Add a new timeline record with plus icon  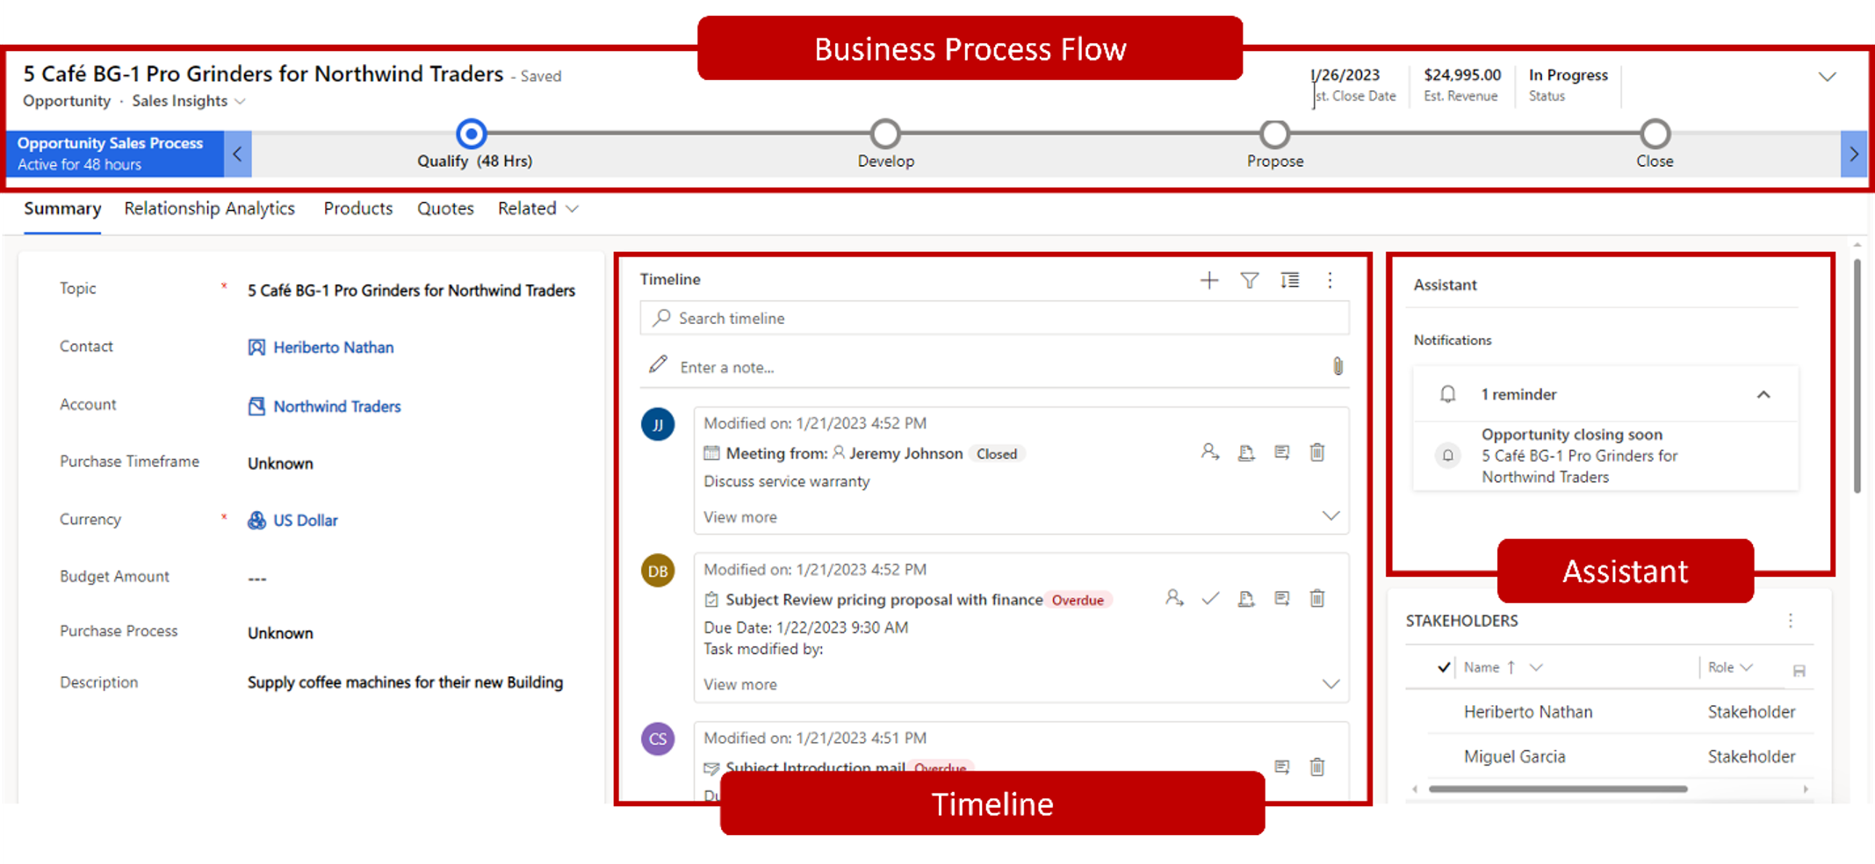tap(1209, 280)
